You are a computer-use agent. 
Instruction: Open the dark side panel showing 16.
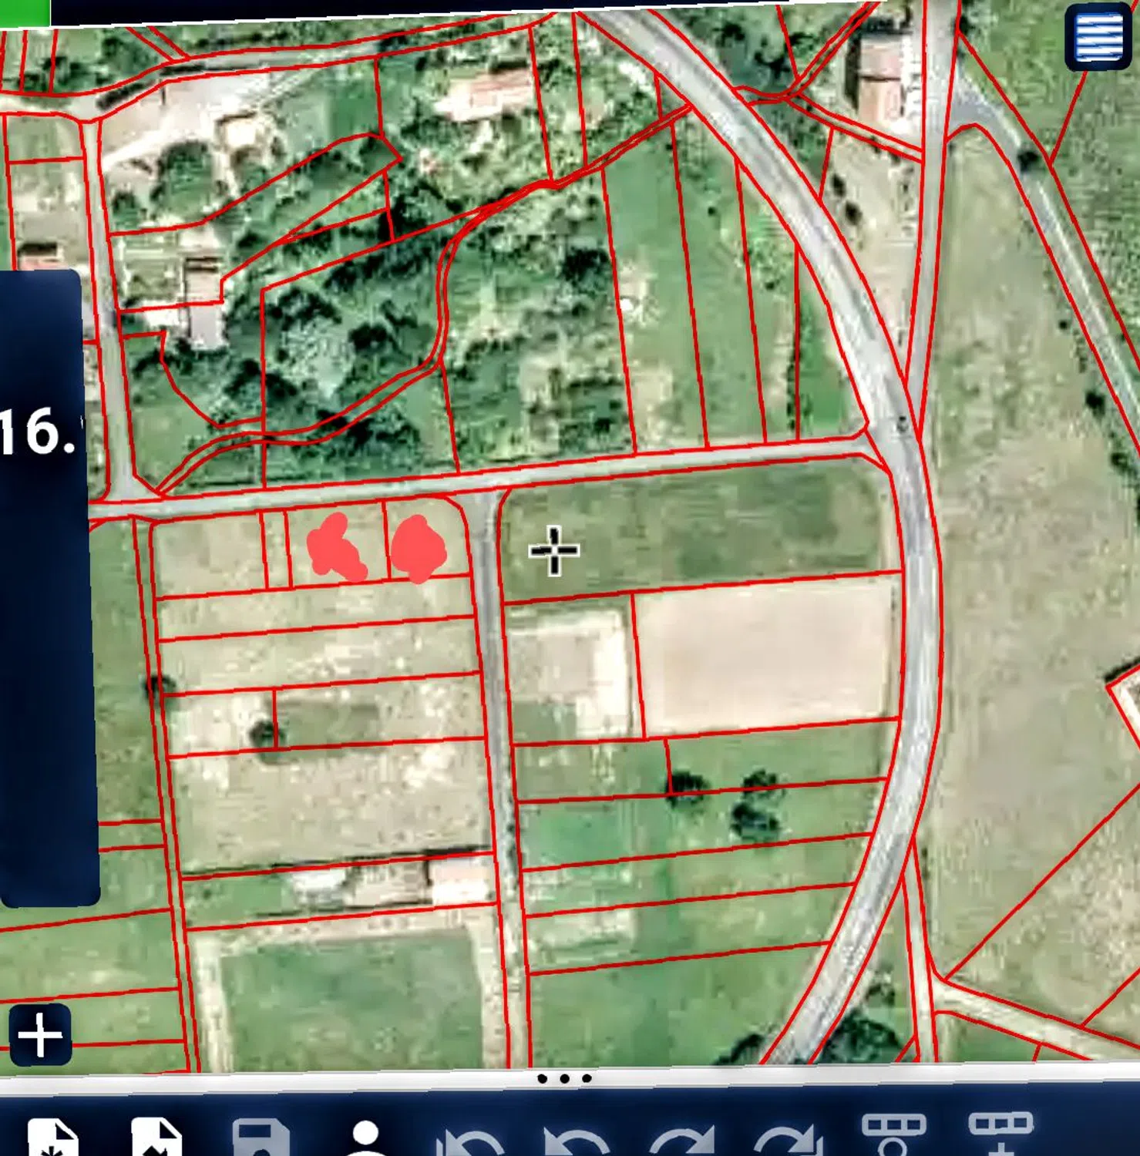click(46, 586)
